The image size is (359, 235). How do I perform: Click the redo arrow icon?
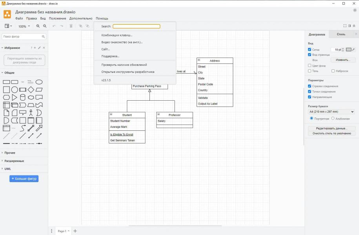click(61, 26)
